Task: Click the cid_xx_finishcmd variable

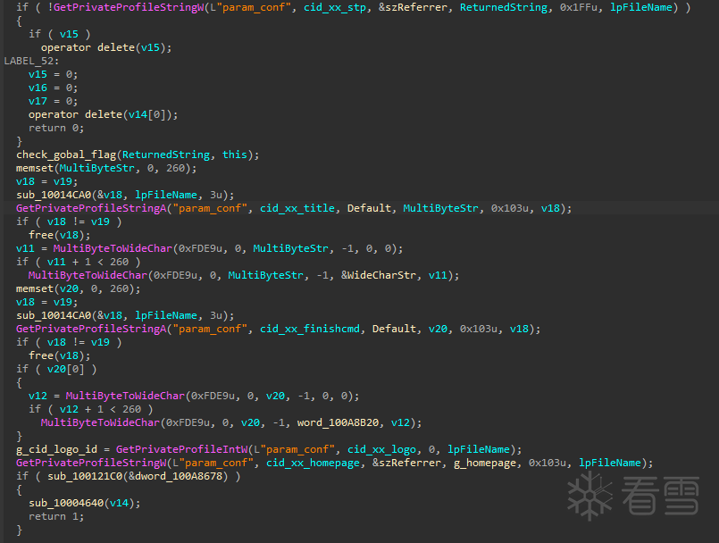Action: tap(310, 329)
